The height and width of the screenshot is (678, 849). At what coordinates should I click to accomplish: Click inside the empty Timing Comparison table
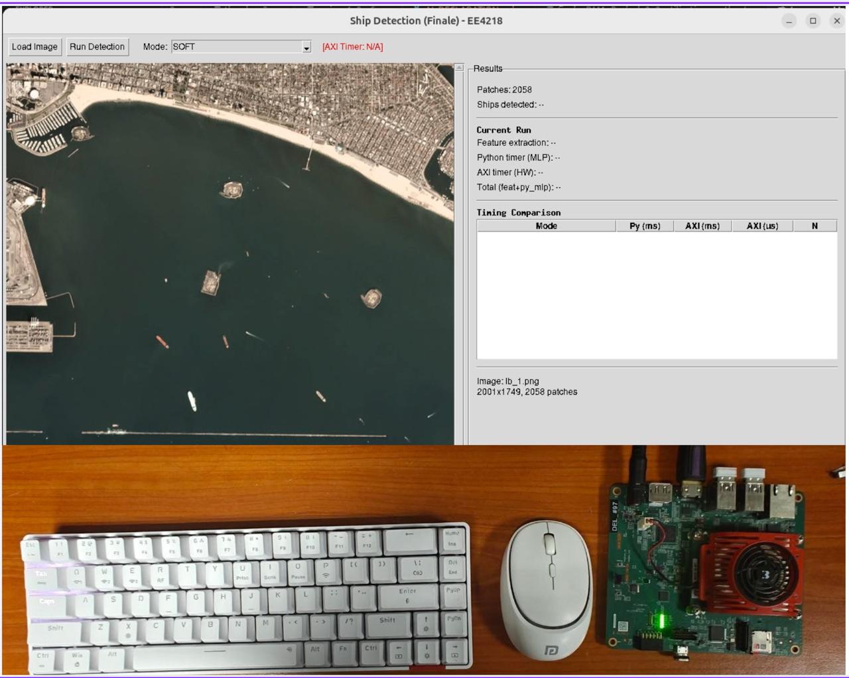(657, 295)
